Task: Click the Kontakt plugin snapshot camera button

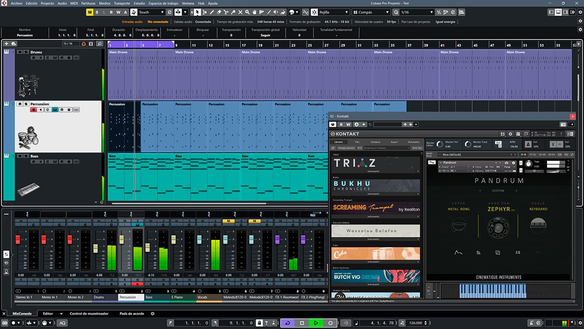Action: point(563,124)
